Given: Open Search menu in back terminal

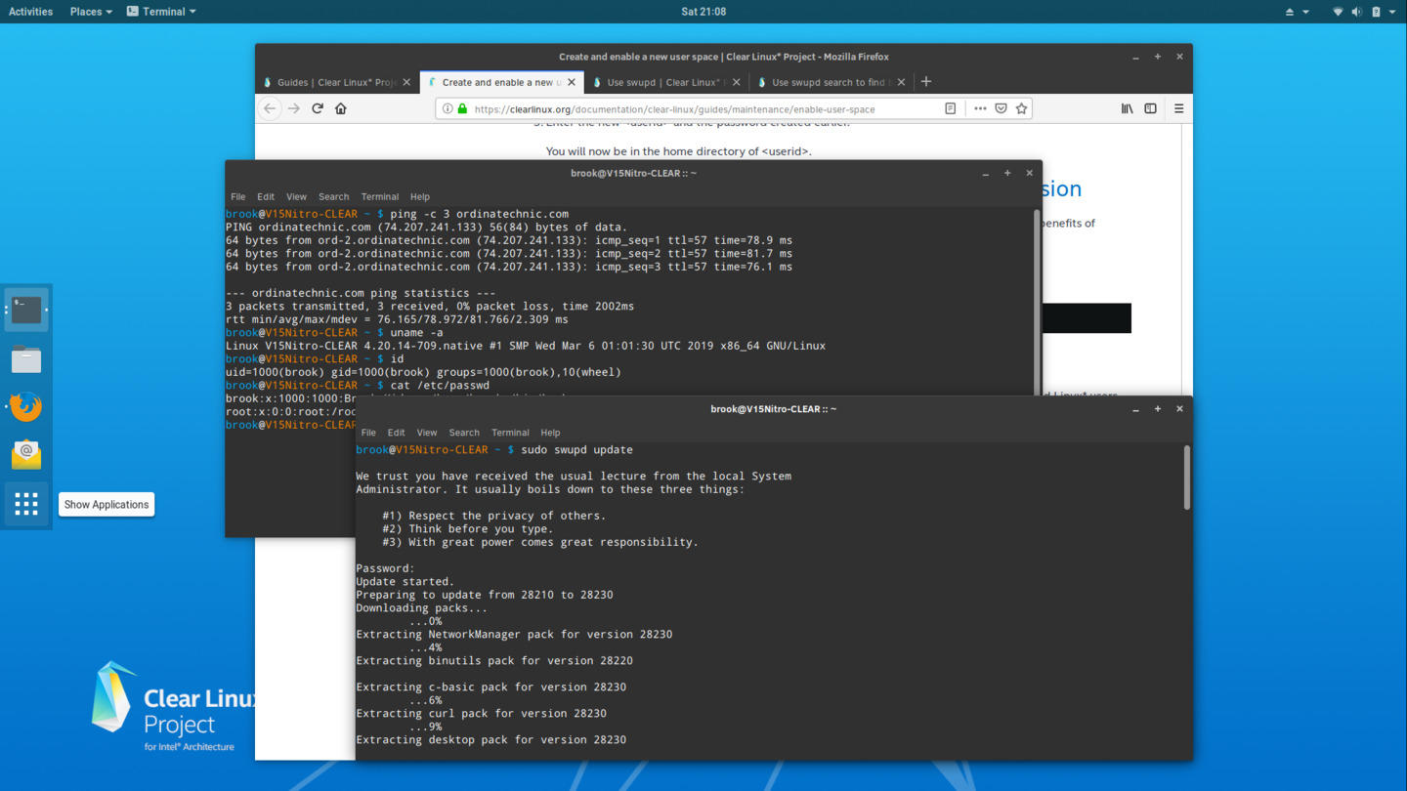Looking at the screenshot, I should point(333,196).
